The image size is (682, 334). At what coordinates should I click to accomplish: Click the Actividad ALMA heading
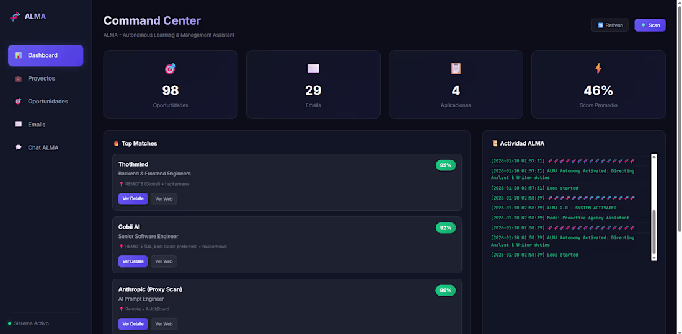[x=522, y=143]
